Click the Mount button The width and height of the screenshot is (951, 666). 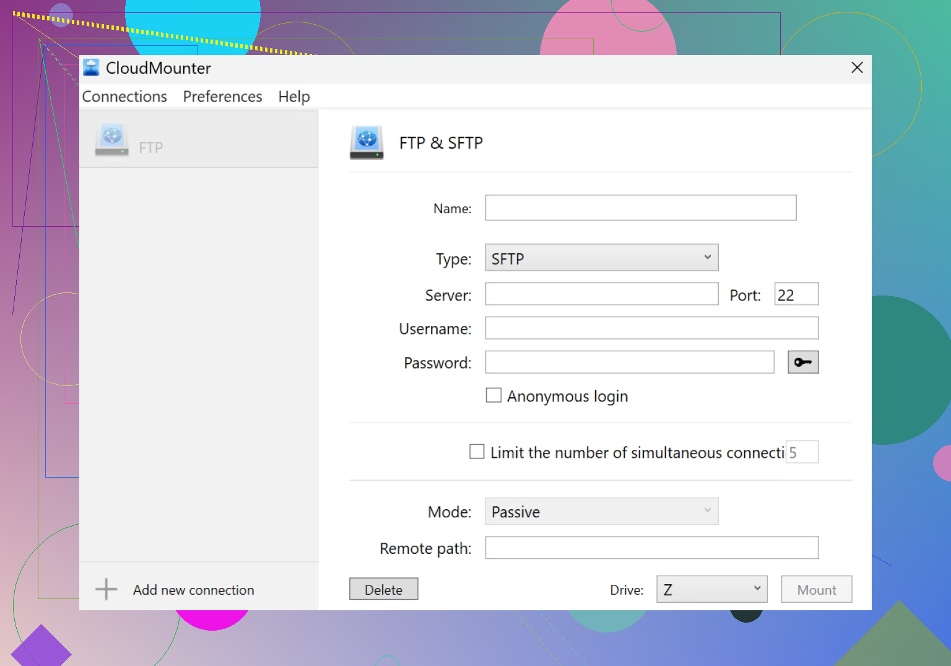click(x=816, y=589)
